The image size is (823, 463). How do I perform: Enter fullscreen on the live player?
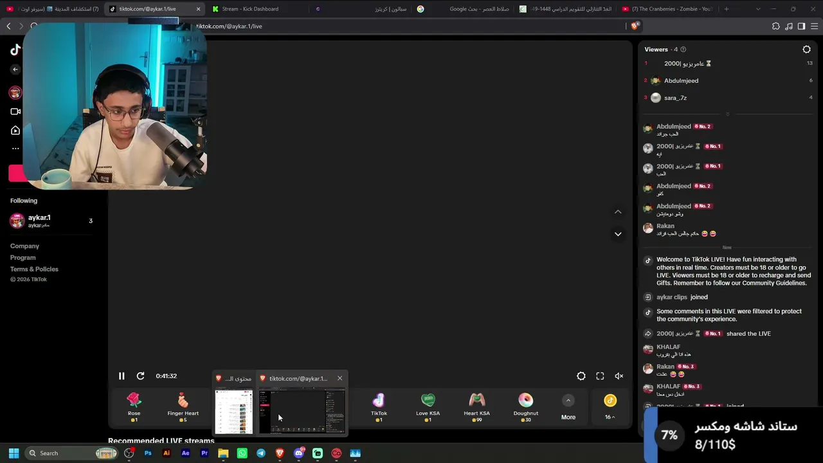(x=600, y=376)
